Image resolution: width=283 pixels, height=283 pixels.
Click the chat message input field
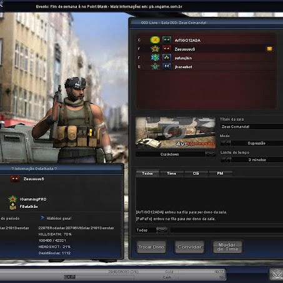[227, 230]
